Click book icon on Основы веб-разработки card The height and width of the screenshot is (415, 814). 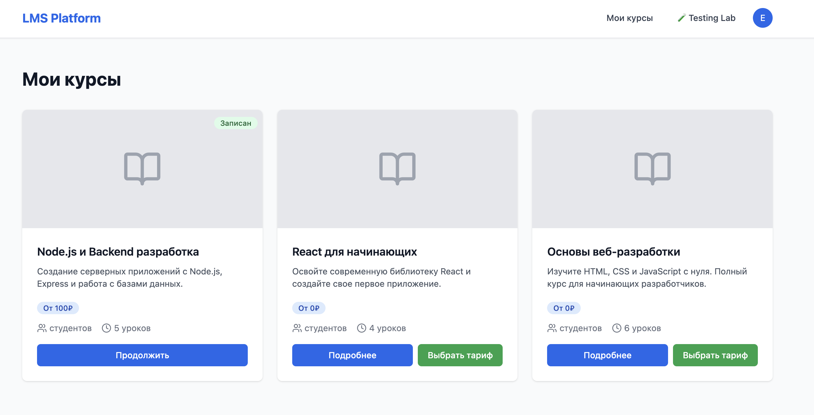pyautogui.click(x=652, y=168)
